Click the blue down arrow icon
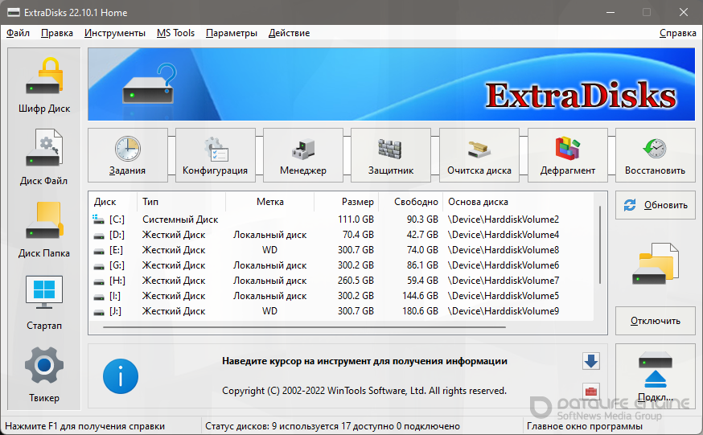The image size is (703, 435). point(591,361)
